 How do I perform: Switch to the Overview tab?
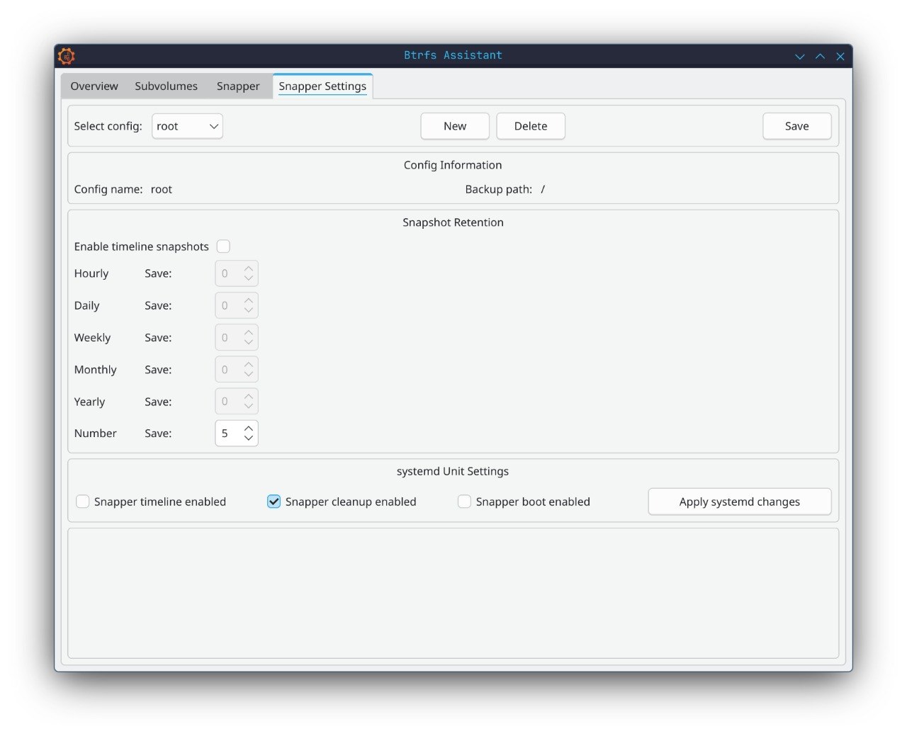pos(94,86)
